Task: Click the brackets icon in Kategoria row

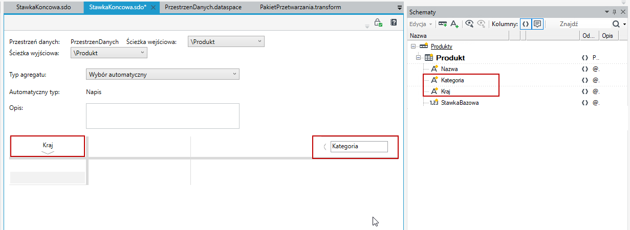Action: pyautogui.click(x=585, y=80)
